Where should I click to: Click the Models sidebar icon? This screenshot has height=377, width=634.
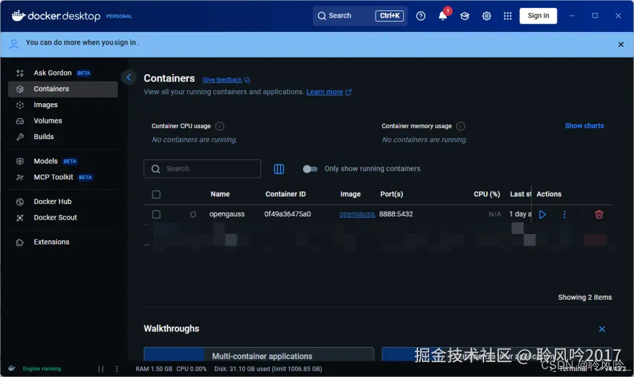(20, 161)
